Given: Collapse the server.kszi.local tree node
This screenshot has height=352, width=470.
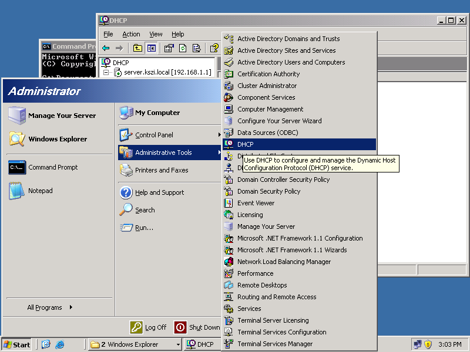Looking at the screenshot, I should [106, 72].
